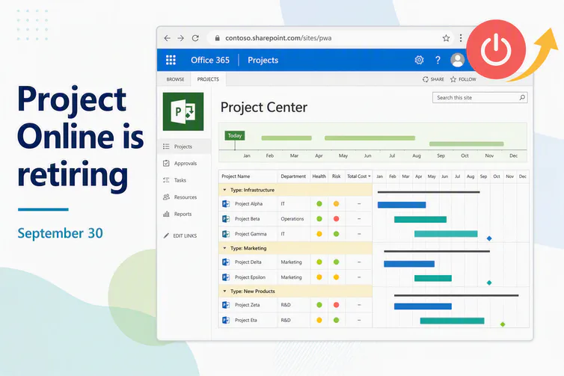Click the teal diamond milestone for Project Epsilon
564x376 pixels.
tap(489, 283)
